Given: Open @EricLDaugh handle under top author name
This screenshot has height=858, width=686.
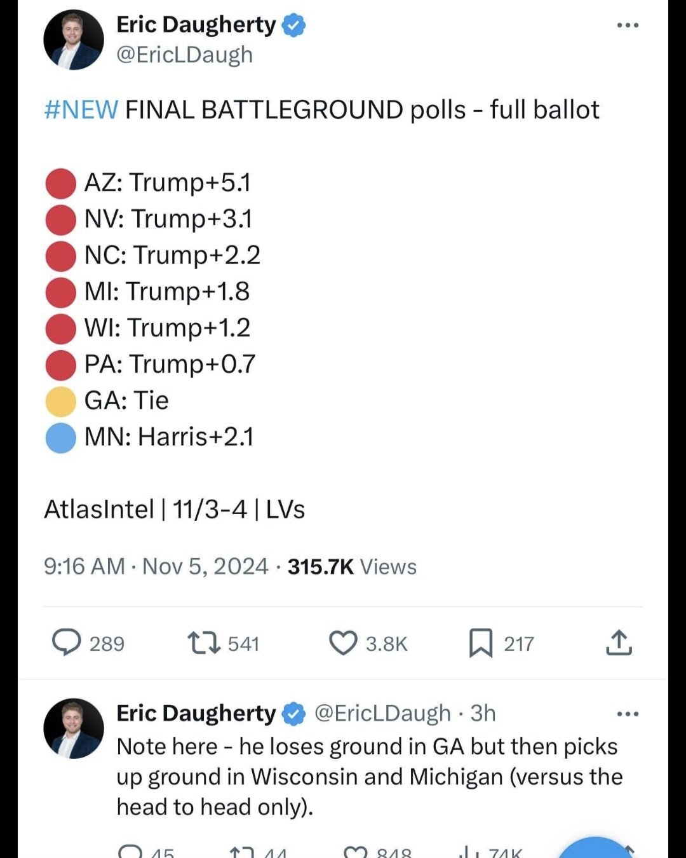Looking at the screenshot, I should pos(184,55).
